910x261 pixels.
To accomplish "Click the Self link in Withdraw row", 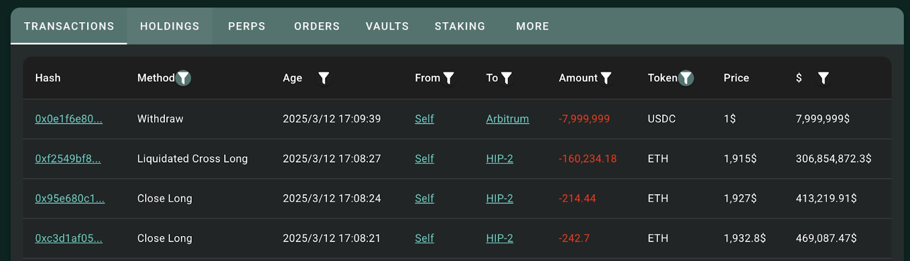I will pyautogui.click(x=424, y=119).
